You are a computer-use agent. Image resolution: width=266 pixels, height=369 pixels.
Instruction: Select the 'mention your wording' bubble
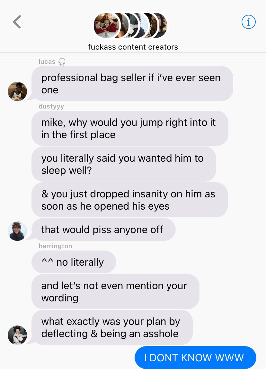tap(116, 292)
